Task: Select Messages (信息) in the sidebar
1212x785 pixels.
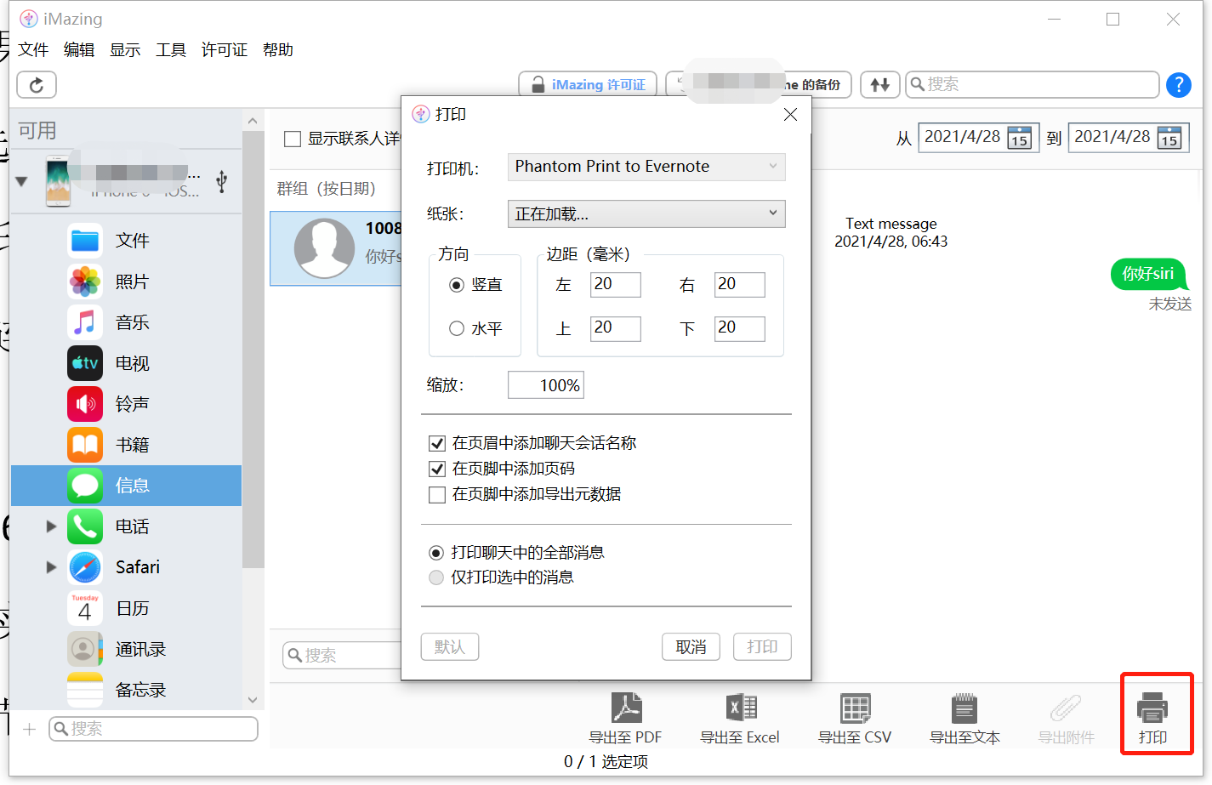Action: (x=126, y=486)
